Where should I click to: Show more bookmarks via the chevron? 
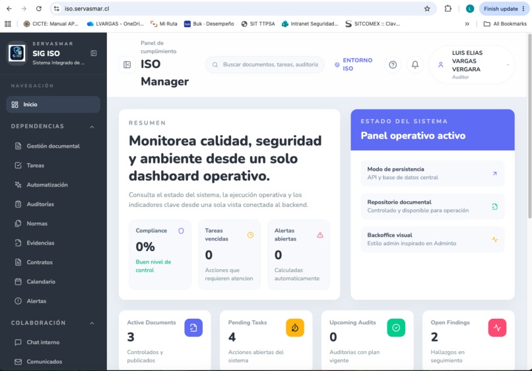pyautogui.click(x=467, y=24)
